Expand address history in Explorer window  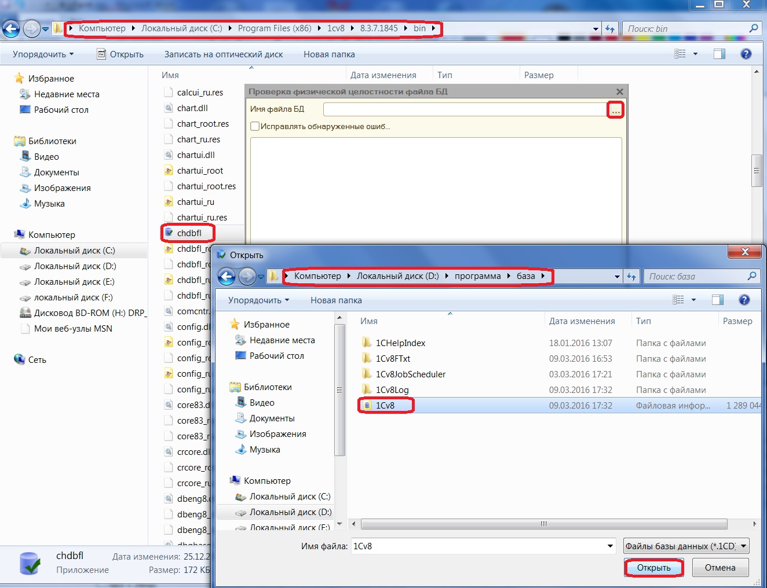596,28
